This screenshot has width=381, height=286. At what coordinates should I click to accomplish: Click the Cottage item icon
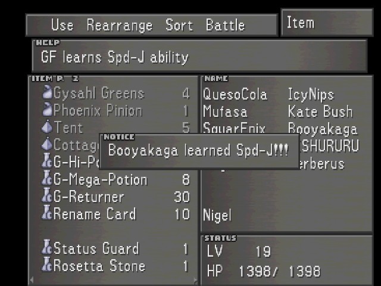pos(47,144)
